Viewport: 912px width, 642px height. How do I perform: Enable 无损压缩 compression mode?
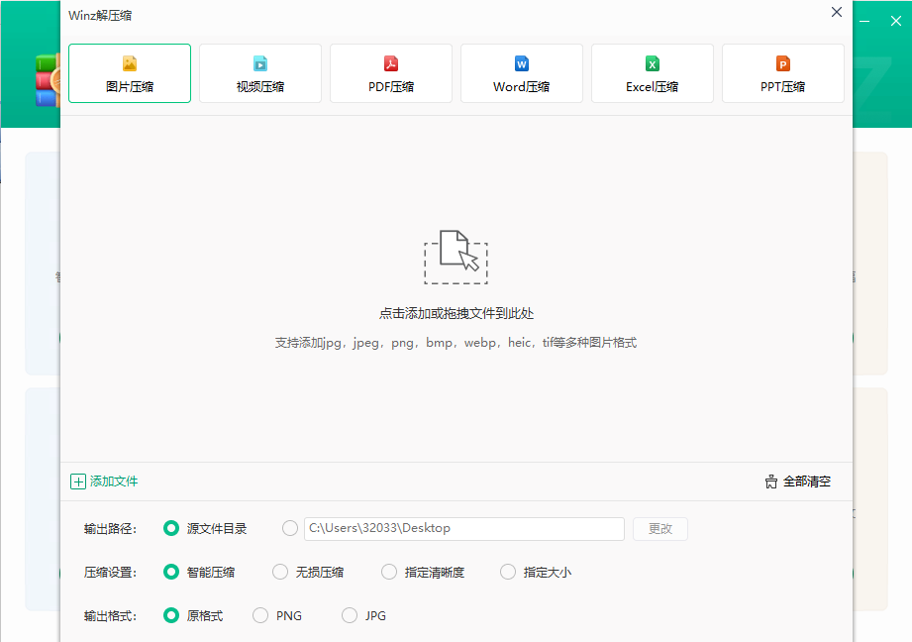[x=280, y=572]
